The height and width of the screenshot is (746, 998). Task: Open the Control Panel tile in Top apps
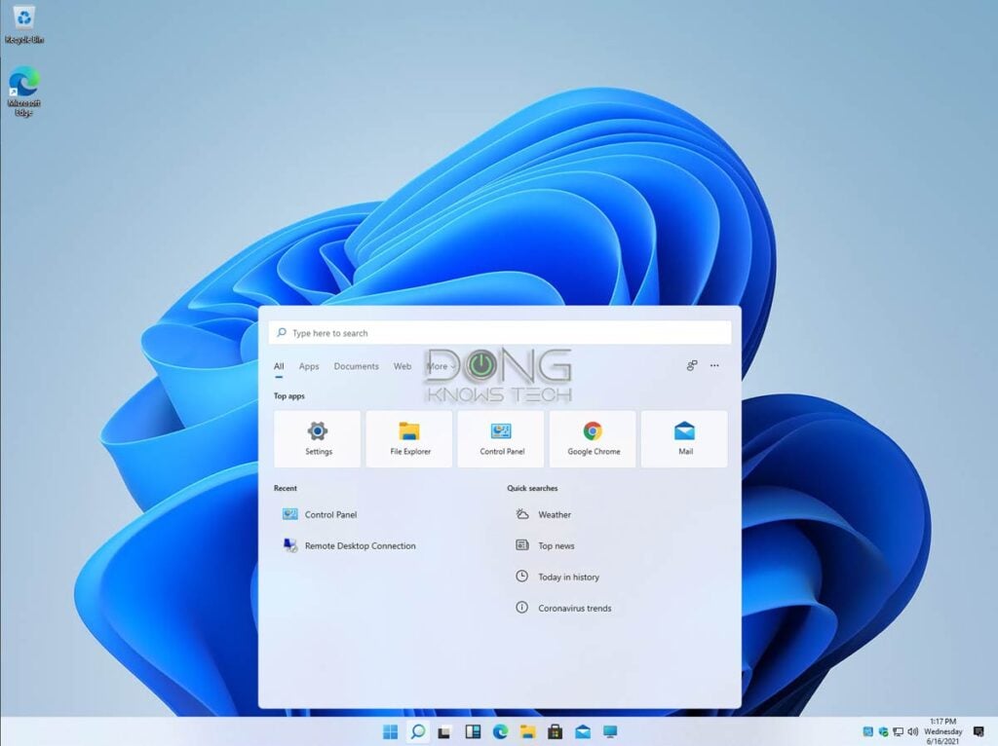(502, 439)
